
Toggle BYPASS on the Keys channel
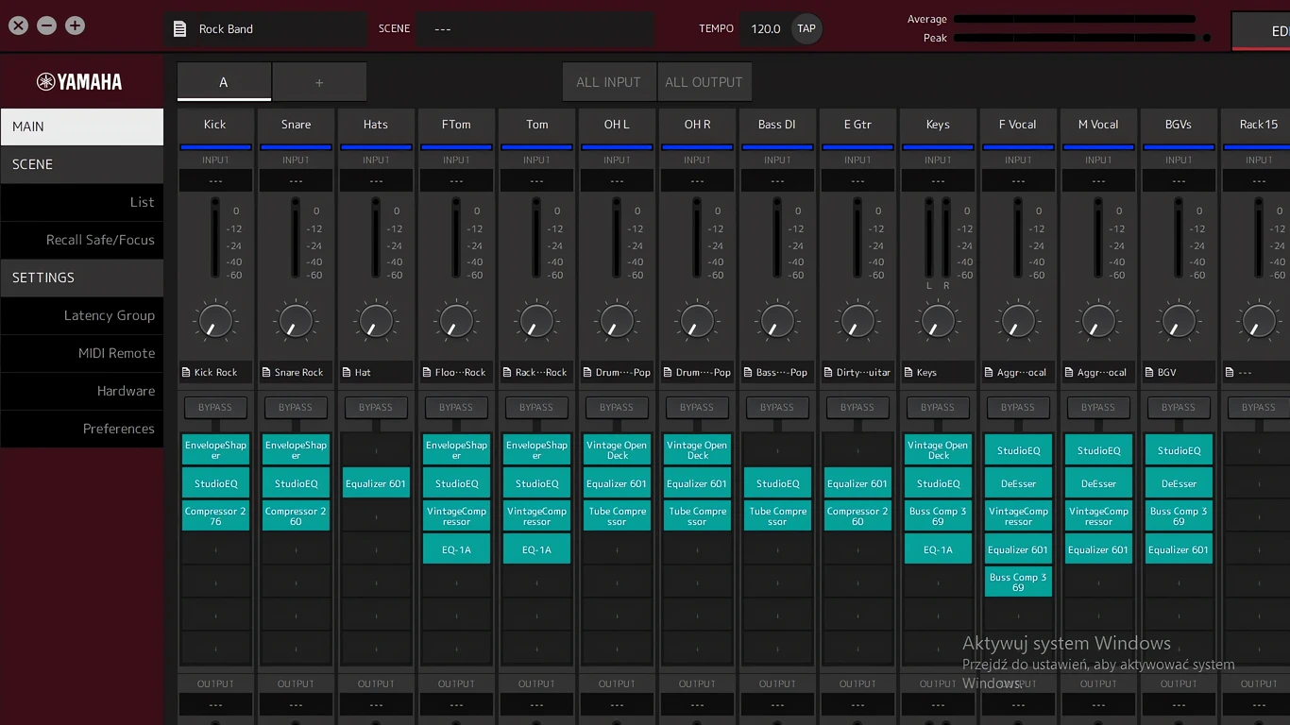pyautogui.click(x=938, y=408)
